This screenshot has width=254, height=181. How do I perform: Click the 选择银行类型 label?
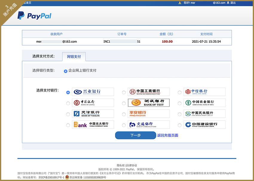point(44,70)
